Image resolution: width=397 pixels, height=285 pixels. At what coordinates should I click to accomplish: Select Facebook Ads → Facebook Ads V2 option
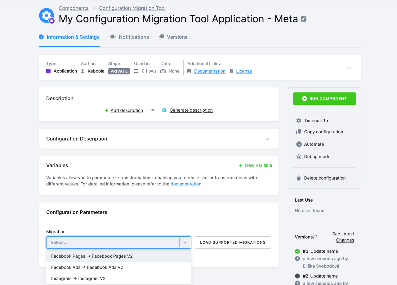87,267
